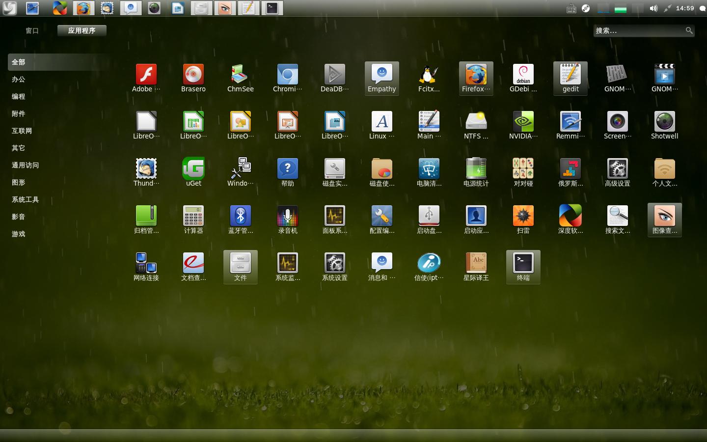Click the 搜索 search field

tap(644, 30)
